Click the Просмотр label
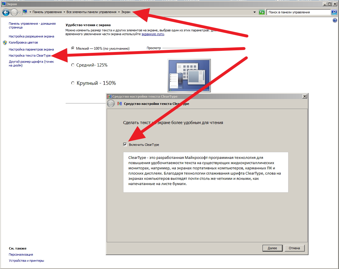Image resolution: width=339 pixels, height=269 pixels. [x=154, y=48]
